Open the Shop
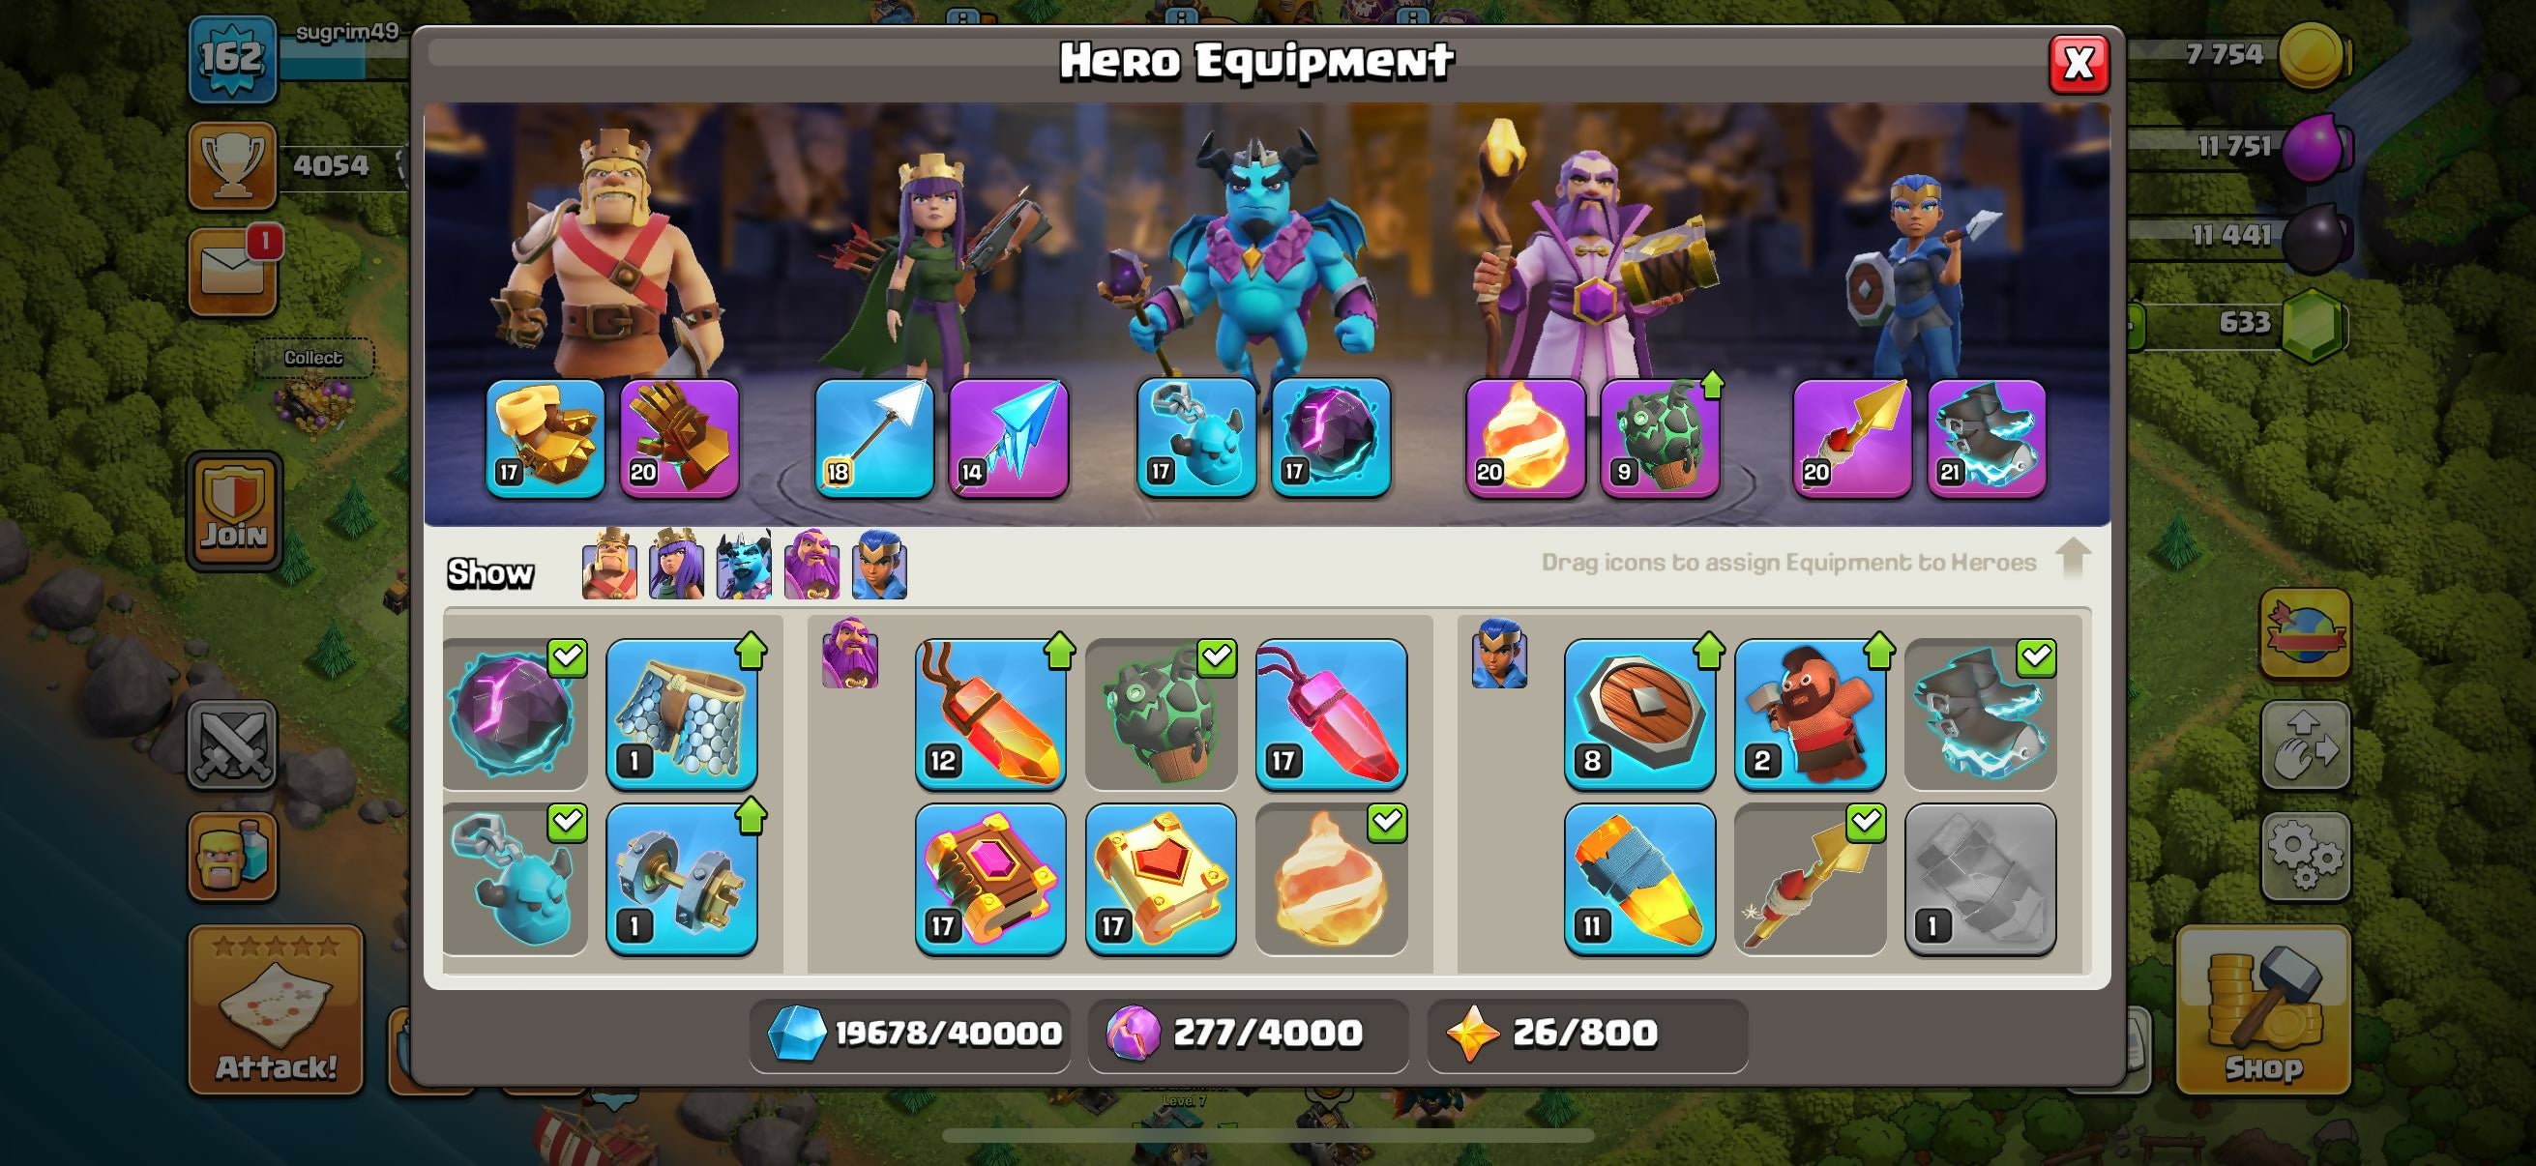Viewport: 2536px width, 1166px height. [2263, 1009]
